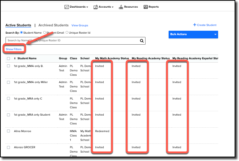Viewport: 239px width, 161px height.
Task: Click MMA Class 1 cell for Alina Monroe
Action: (x=73, y=135)
